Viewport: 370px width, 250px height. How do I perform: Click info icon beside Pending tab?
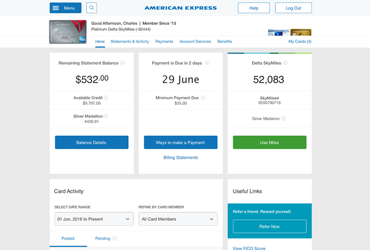[115, 239]
